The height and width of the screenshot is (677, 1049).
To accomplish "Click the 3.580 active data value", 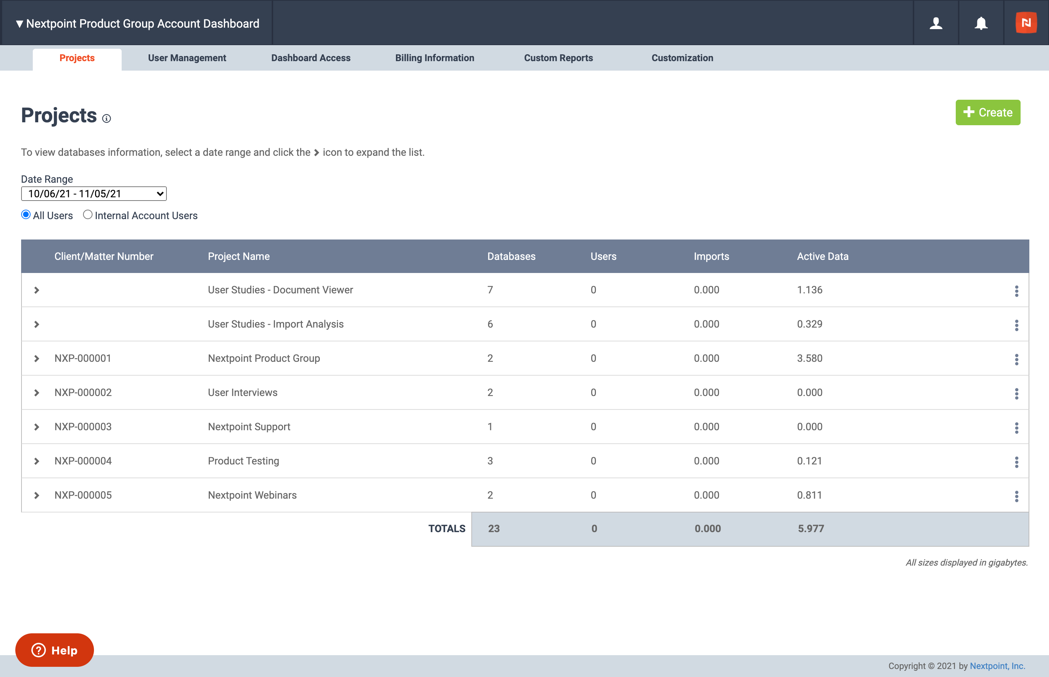I will tap(810, 358).
